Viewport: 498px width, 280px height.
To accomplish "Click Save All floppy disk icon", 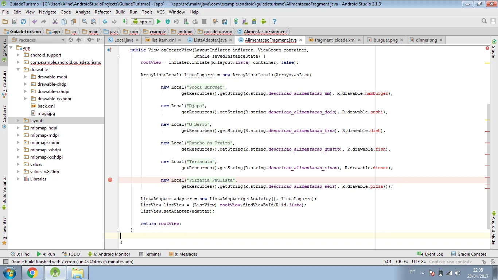I will [x=14, y=22].
